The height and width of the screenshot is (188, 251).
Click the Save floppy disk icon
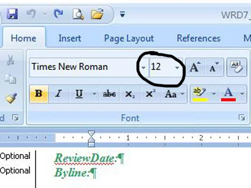pyautogui.click(x=12, y=14)
